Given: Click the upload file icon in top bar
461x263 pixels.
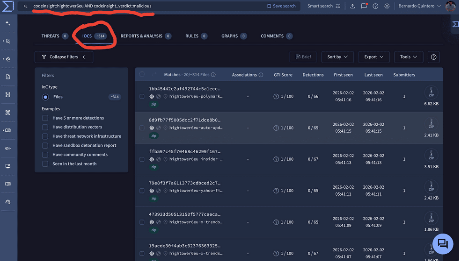Looking at the screenshot, I should point(352,6).
